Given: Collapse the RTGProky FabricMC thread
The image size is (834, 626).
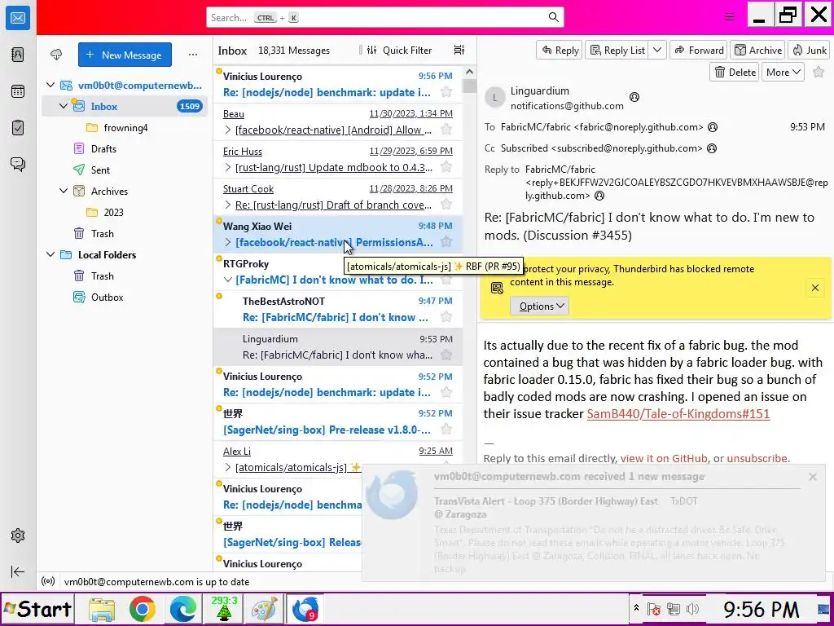Looking at the screenshot, I should 228,280.
